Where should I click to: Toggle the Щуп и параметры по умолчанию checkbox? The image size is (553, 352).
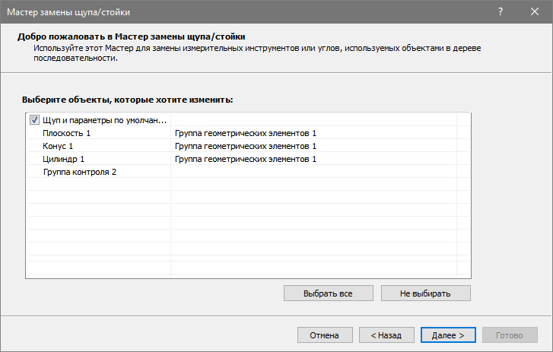(x=34, y=120)
